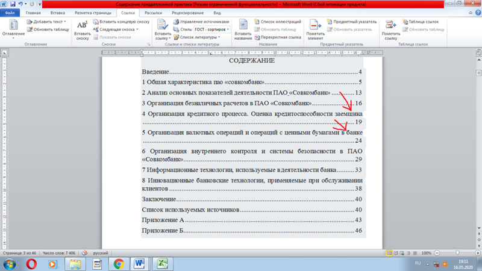Screen dimensions: 482x271
Task: Click the Redo icon in quick access toolbar
Action: point(32,4)
